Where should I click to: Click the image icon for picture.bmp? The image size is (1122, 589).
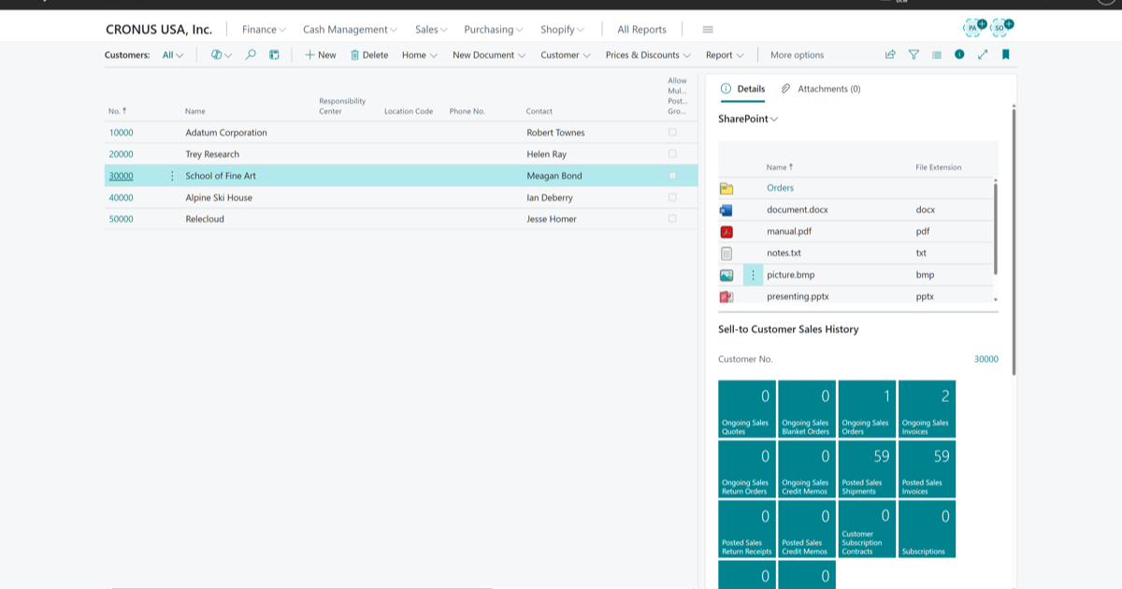click(726, 275)
